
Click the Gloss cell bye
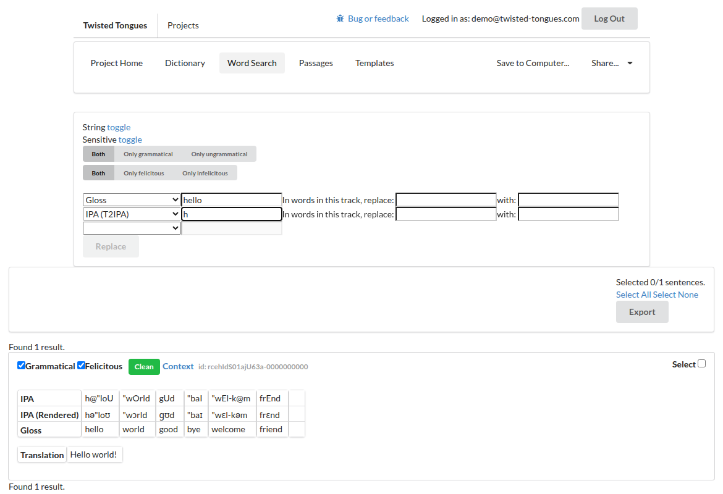click(x=195, y=430)
